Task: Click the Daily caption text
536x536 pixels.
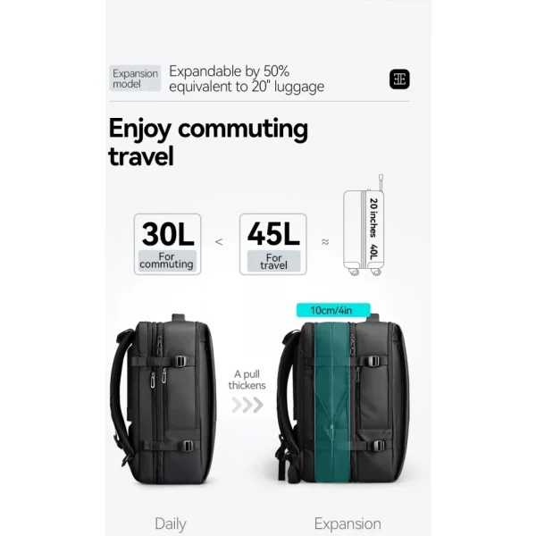Action: (171, 523)
